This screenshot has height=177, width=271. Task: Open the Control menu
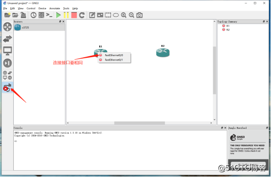(31, 8)
